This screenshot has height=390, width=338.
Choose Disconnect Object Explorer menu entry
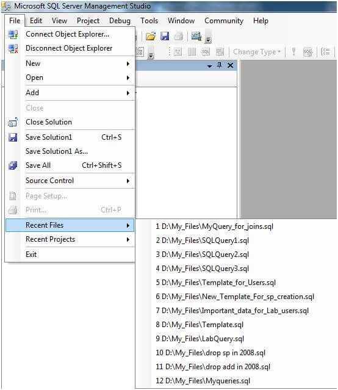pos(70,48)
